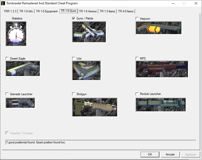Image resolution: width=202 pixels, height=160 pixels.
Task: Click the Rocket Launcher image
Action: pyautogui.click(x=161, y=105)
